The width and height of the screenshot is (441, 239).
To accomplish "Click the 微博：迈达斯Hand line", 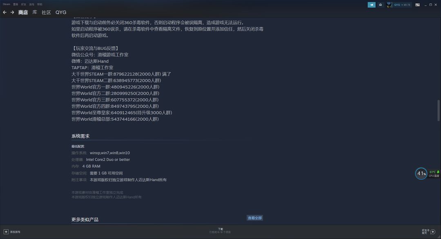I will click(x=90, y=61).
